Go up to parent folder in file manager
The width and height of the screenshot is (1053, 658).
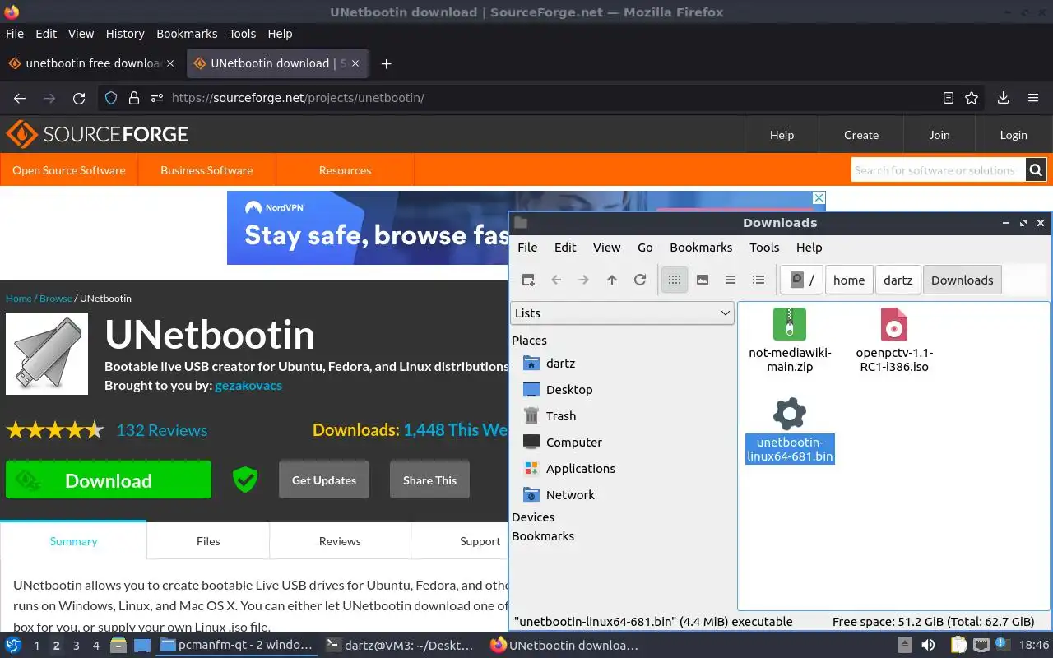612,280
